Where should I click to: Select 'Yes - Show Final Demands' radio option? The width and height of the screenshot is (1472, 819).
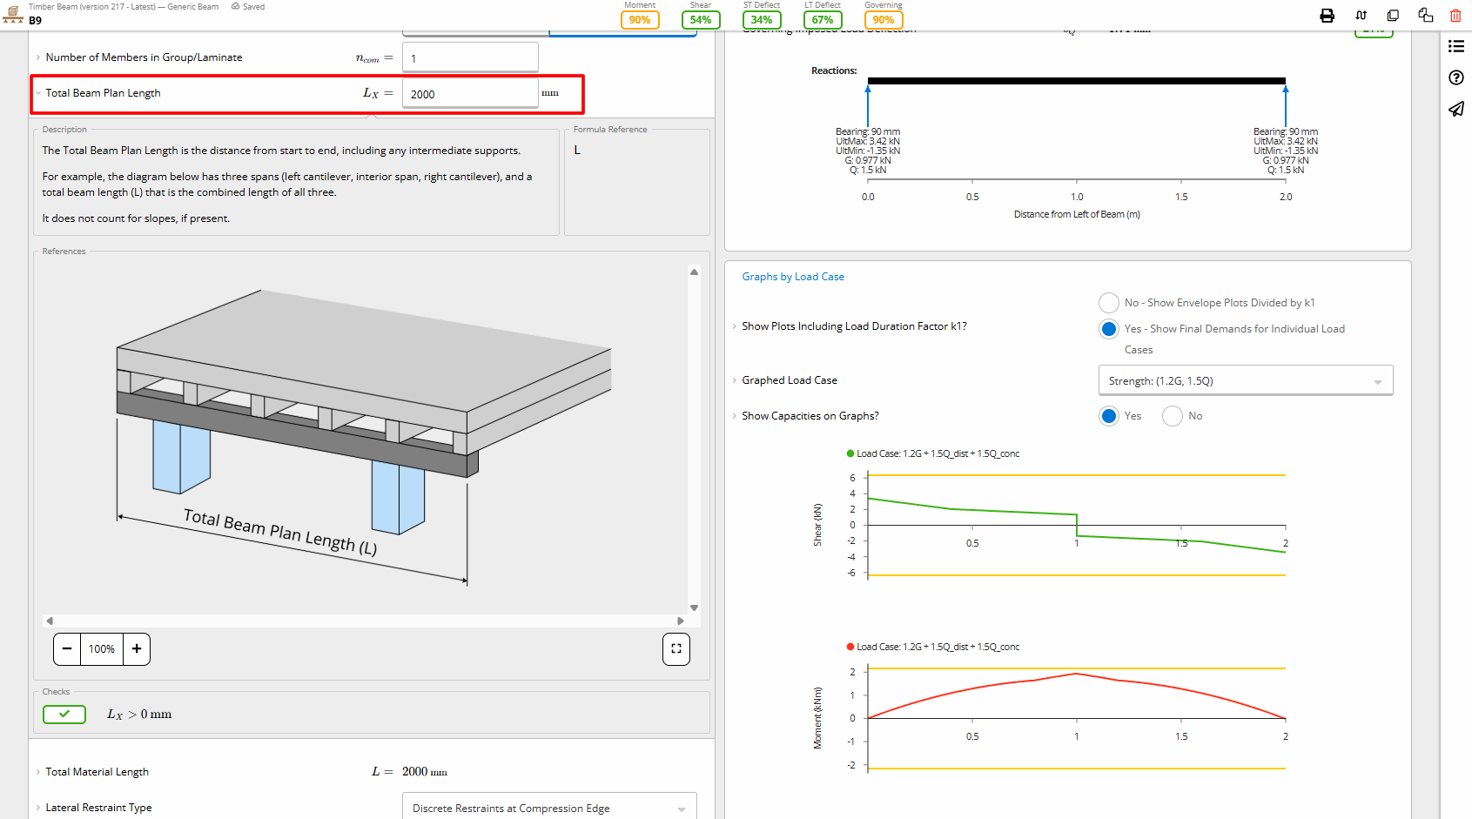pos(1109,329)
